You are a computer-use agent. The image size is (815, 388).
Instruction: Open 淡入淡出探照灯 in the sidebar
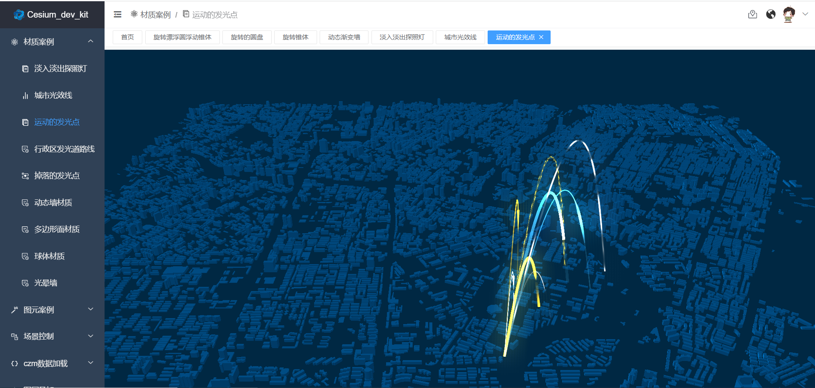click(52, 69)
